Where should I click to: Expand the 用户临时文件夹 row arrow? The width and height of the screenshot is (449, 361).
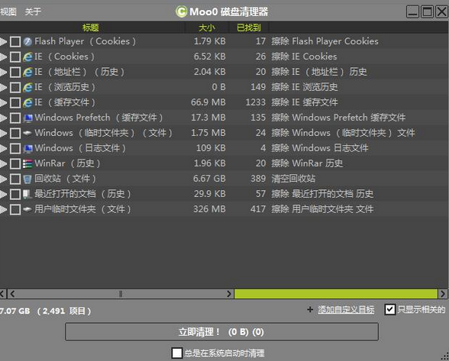click(3, 210)
